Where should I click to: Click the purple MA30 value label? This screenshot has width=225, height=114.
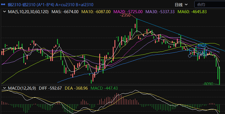(x=160, y=12)
